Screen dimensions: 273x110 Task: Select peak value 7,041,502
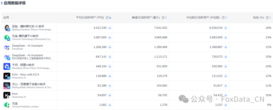(161, 28)
